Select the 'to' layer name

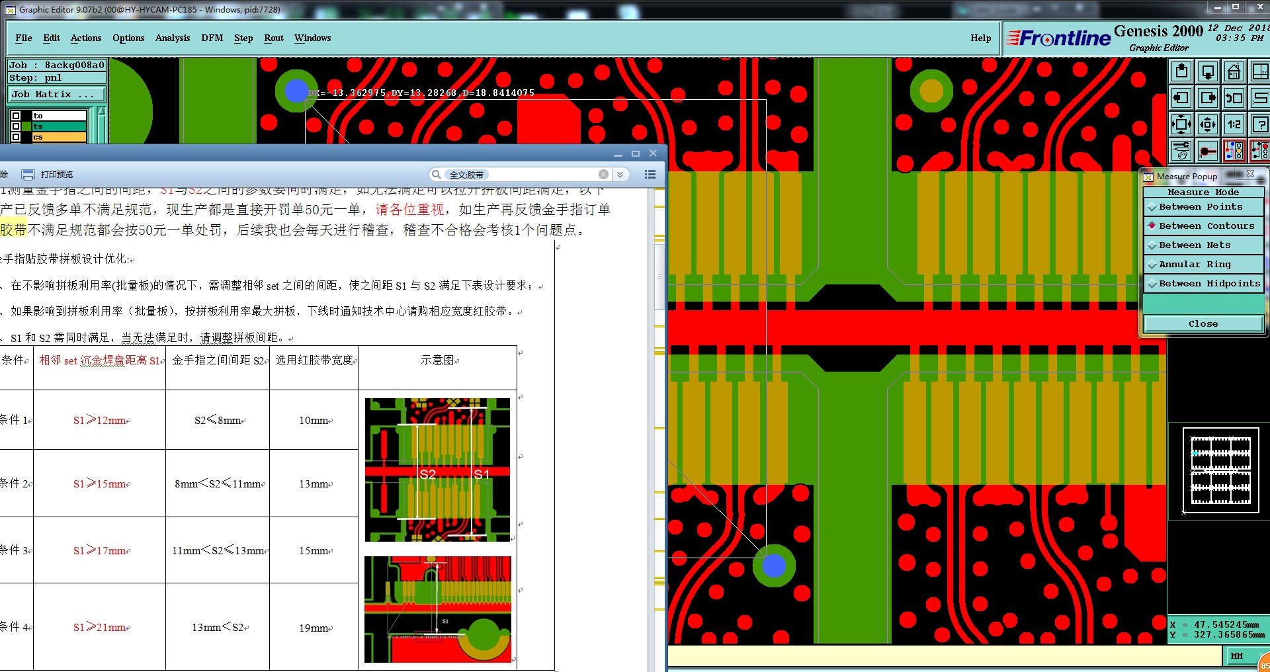pyautogui.click(x=60, y=116)
